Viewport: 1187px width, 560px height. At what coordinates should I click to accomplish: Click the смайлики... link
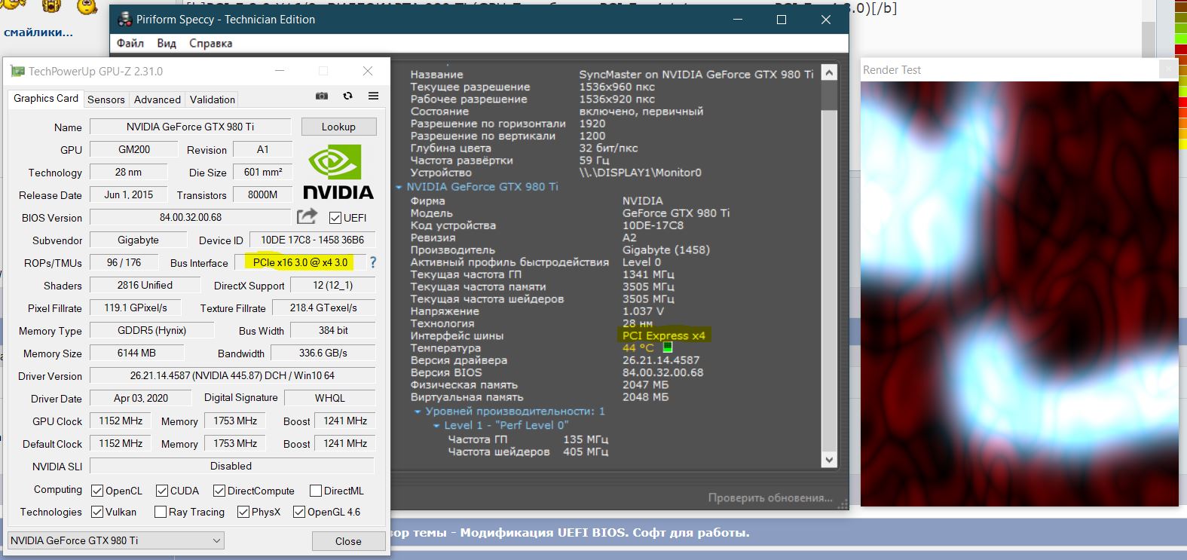[x=38, y=32]
